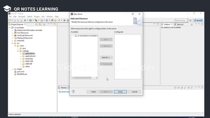Maximize the Outline panel
The image size is (210, 118).
pos(202,24)
